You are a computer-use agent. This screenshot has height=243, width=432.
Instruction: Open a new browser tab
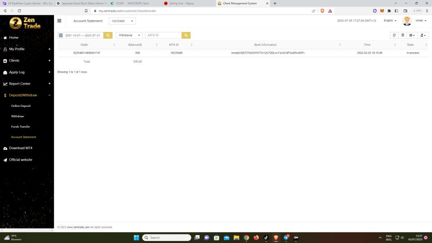tap(275, 3)
